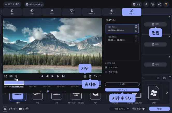Click the white playhead marker on timeline

[x=17, y=80]
